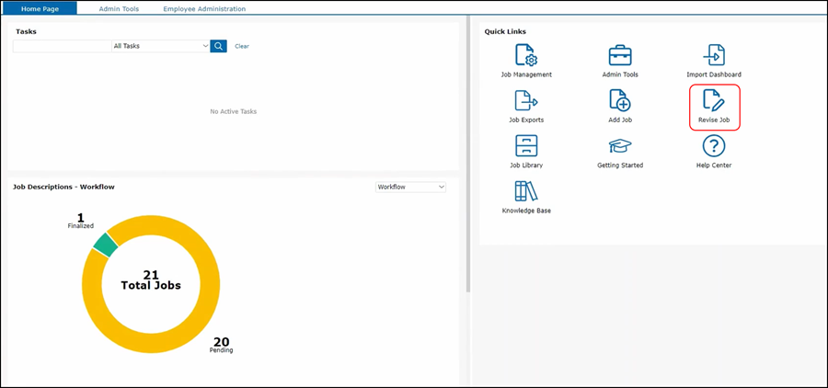Select the Home Page tab
The width and height of the screenshot is (828, 388).
coord(40,8)
